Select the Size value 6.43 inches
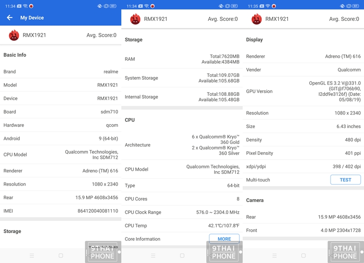 pyautogui.click(x=349, y=126)
